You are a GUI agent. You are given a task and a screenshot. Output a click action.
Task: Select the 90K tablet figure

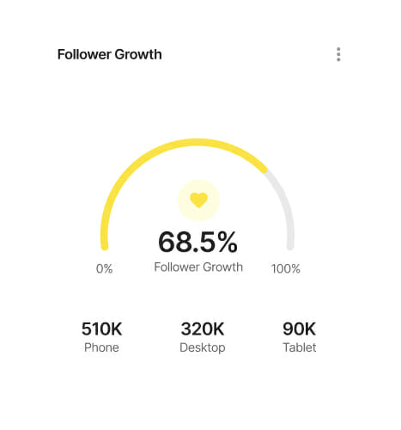(x=300, y=329)
